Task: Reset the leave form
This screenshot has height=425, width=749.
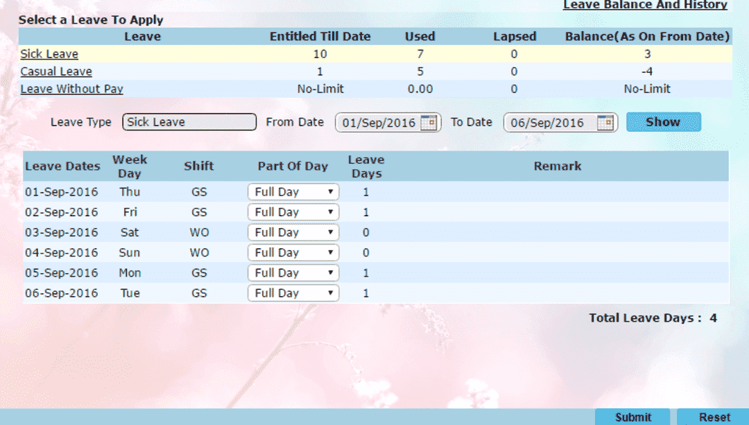Action: 714,417
